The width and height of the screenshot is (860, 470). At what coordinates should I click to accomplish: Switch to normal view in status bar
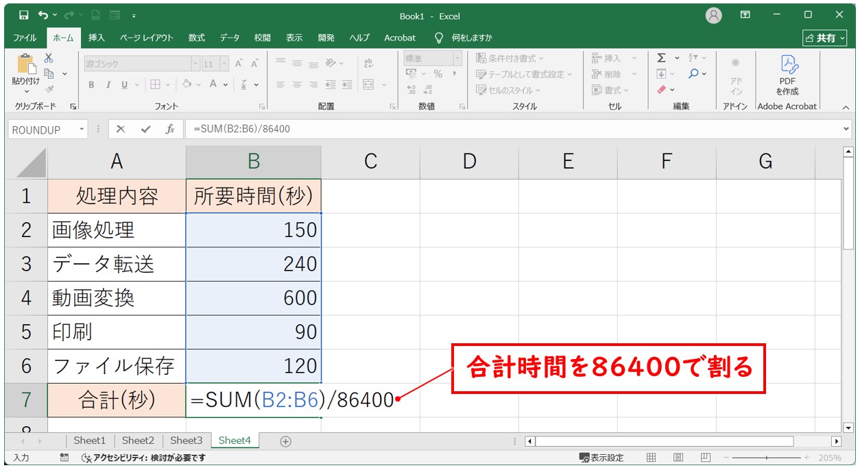pyautogui.click(x=652, y=458)
